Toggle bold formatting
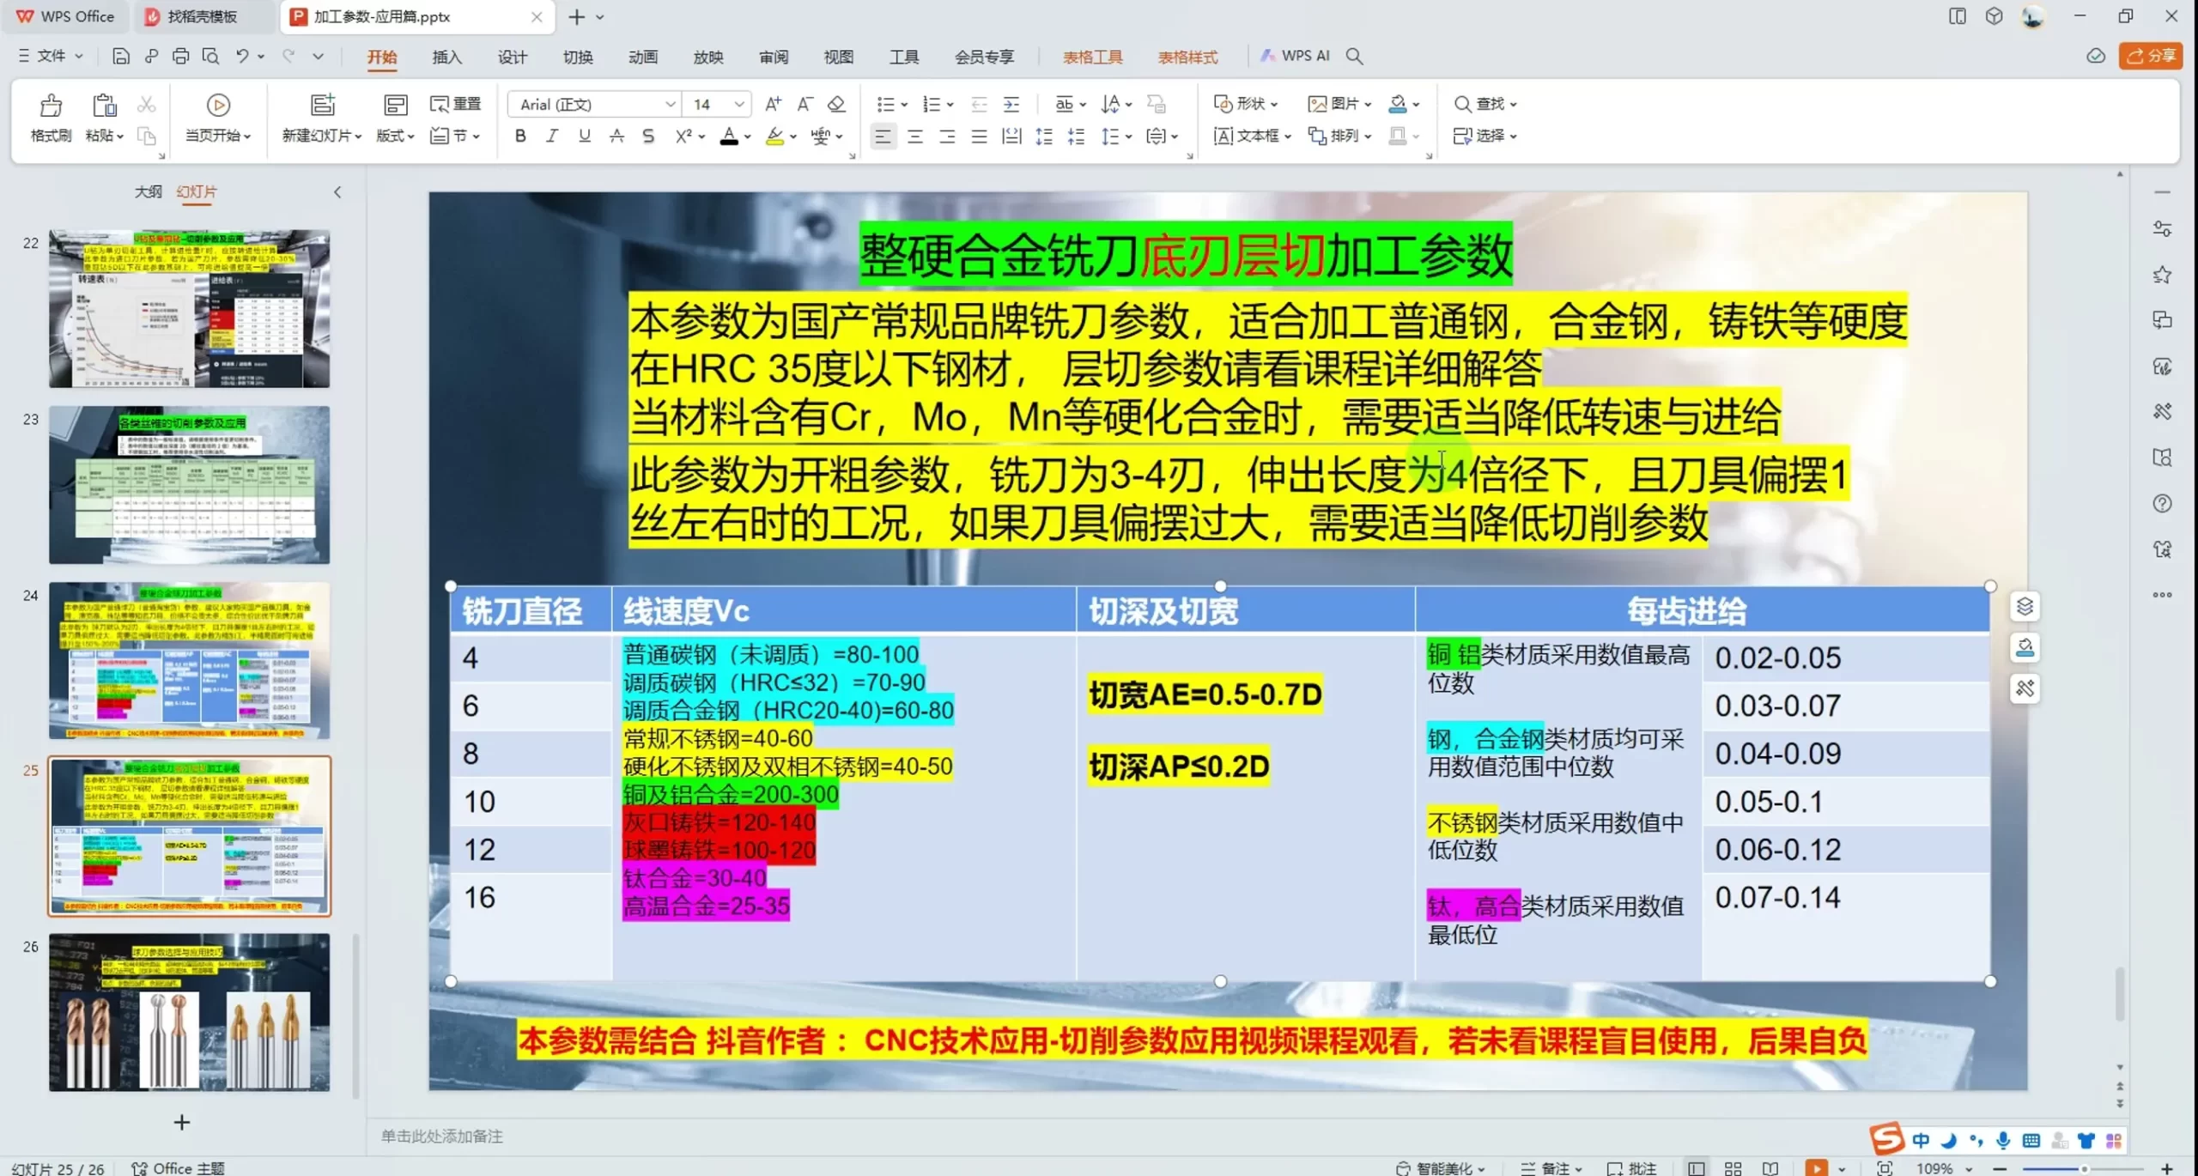 [x=519, y=136]
